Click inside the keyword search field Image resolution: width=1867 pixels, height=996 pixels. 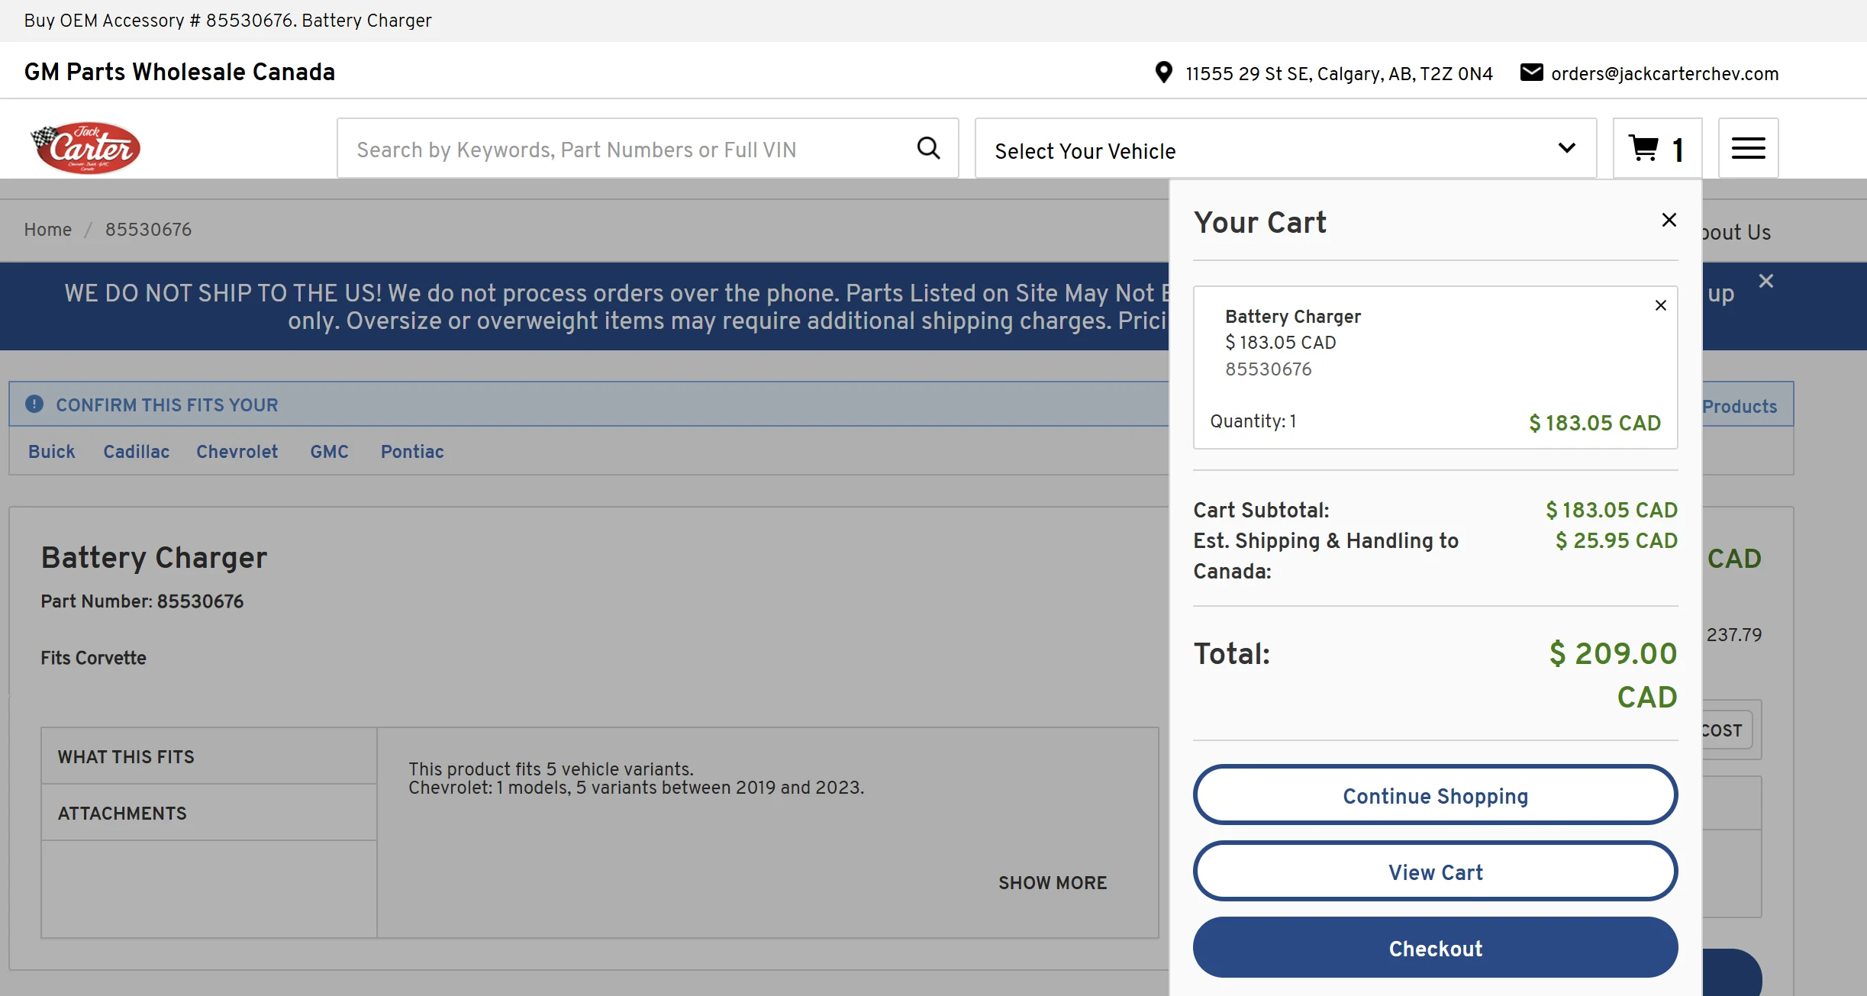611,148
